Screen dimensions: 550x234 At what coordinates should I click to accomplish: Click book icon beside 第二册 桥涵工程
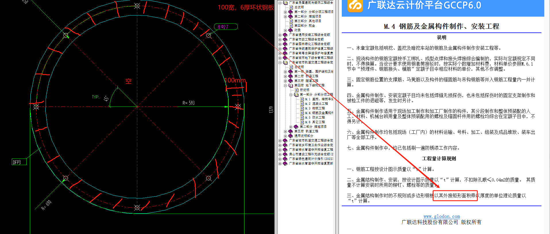290,76
